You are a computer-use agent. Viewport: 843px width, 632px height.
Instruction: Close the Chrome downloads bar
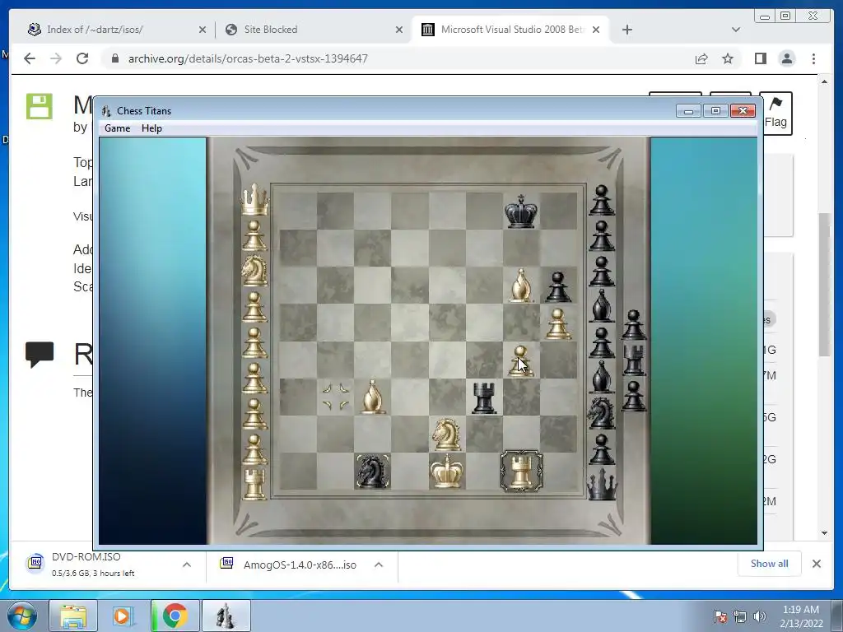(x=816, y=564)
